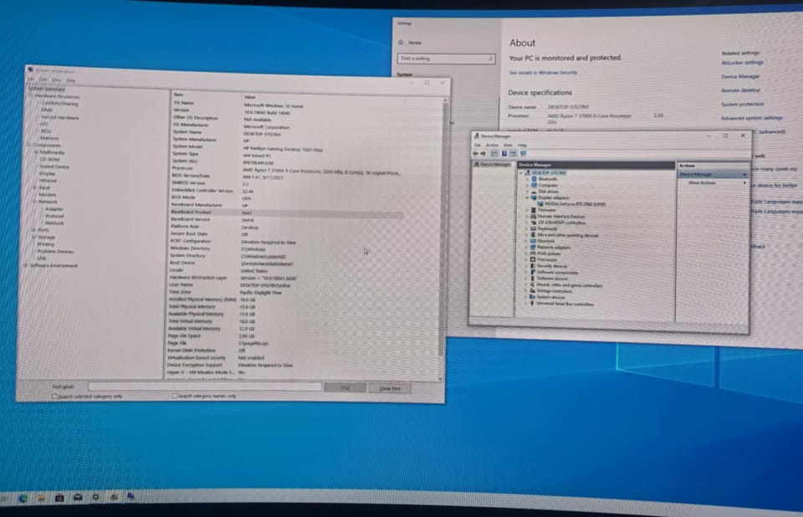Select Forced Hardware in System Information tree
The height and width of the screenshot is (517, 803).
click(x=60, y=117)
